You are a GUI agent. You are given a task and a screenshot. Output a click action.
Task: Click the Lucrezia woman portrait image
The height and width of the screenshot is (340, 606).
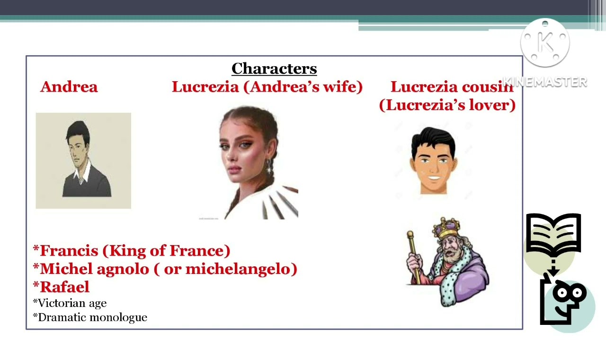[249, 163]
